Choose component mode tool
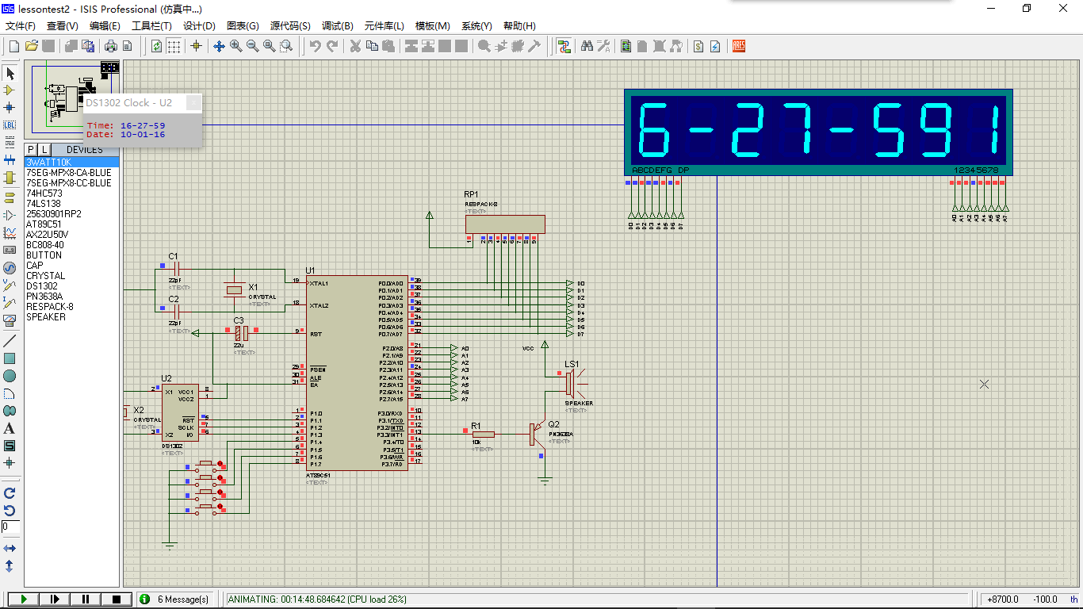 click(10, 90)
